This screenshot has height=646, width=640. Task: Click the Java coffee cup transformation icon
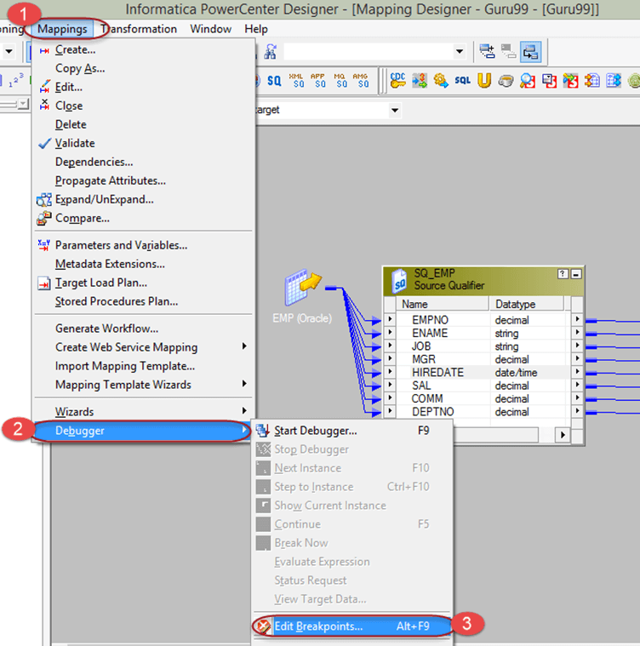(506, 81)
